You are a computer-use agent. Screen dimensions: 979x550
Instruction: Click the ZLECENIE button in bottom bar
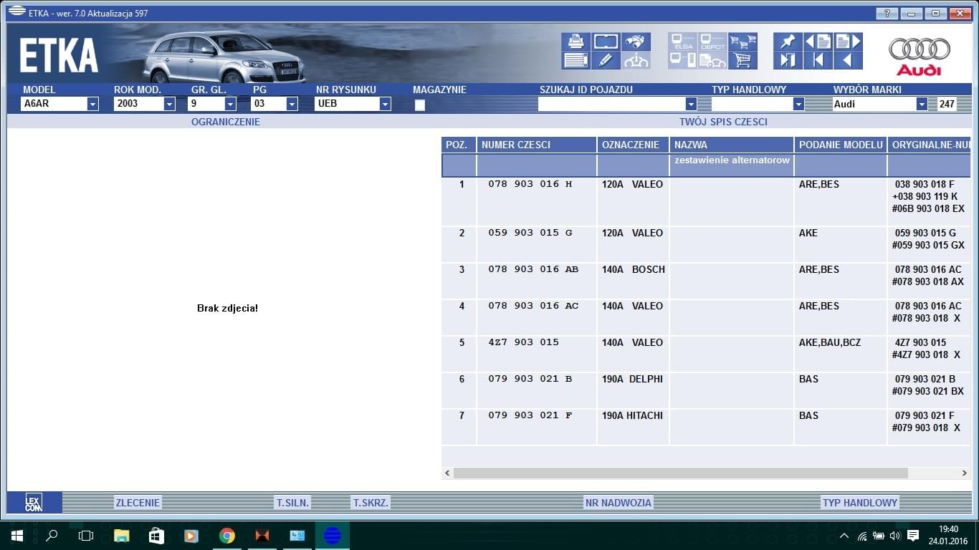pyautogui.click(x=138, y=503)
